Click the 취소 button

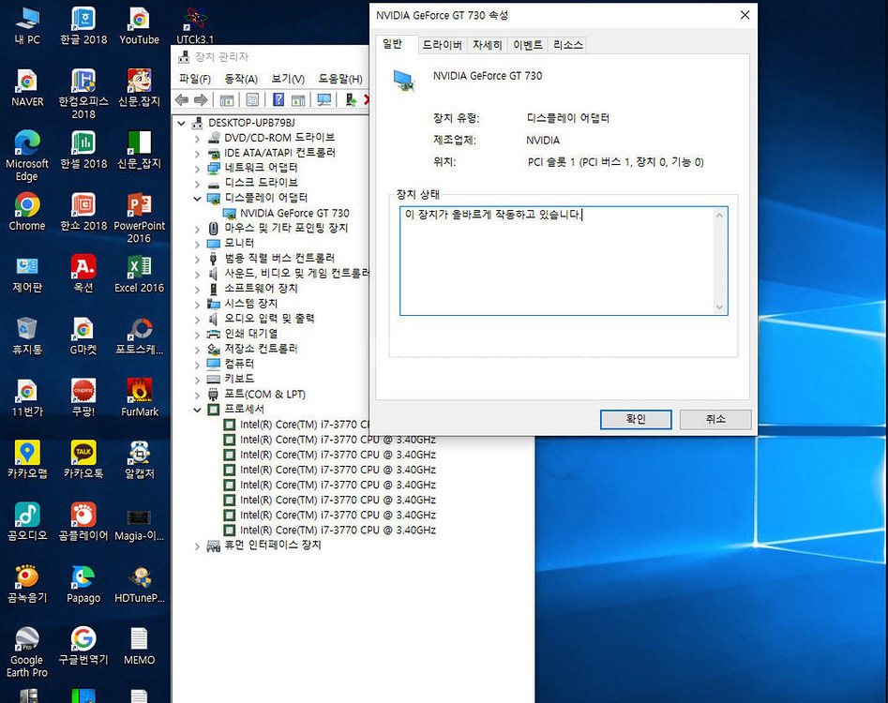(715, 419)
